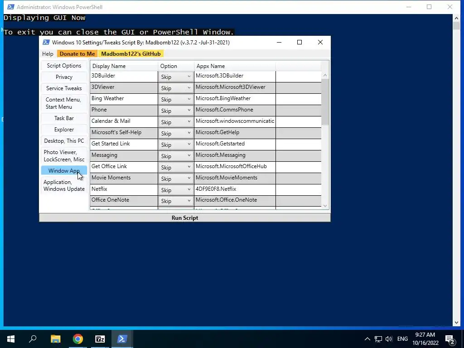Open Photo Viewer, LockScreen, Misc tab
Screen dimensions: 464x348
[x=64, y=156]
